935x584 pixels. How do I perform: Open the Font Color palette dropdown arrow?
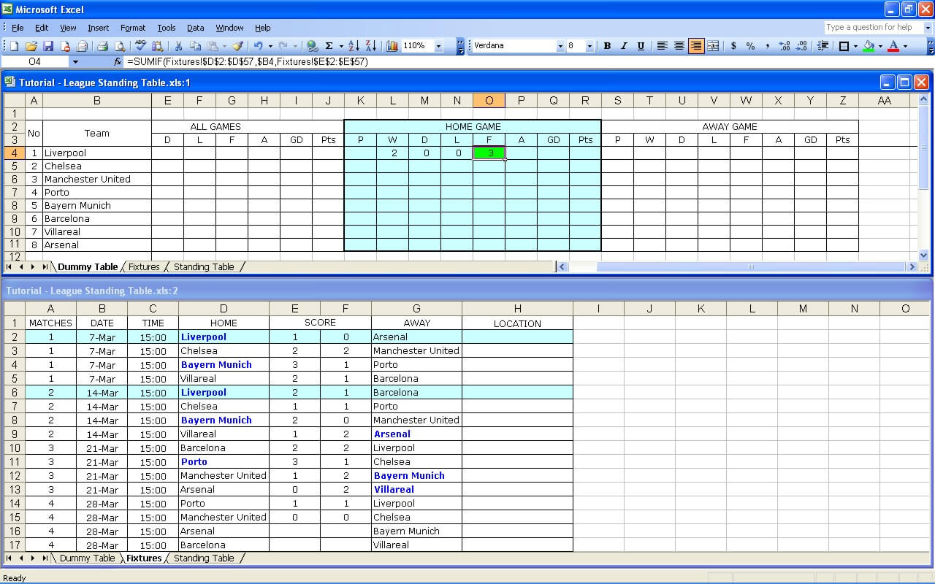(x=905, y=46)
